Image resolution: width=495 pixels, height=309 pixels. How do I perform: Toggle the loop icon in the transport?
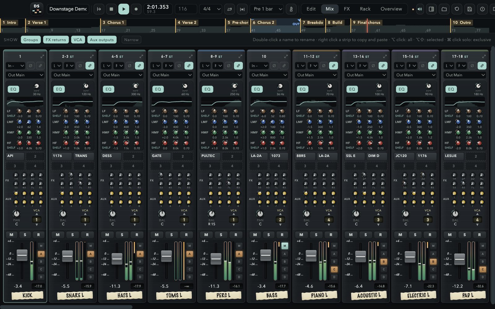[x=230, y=9]
